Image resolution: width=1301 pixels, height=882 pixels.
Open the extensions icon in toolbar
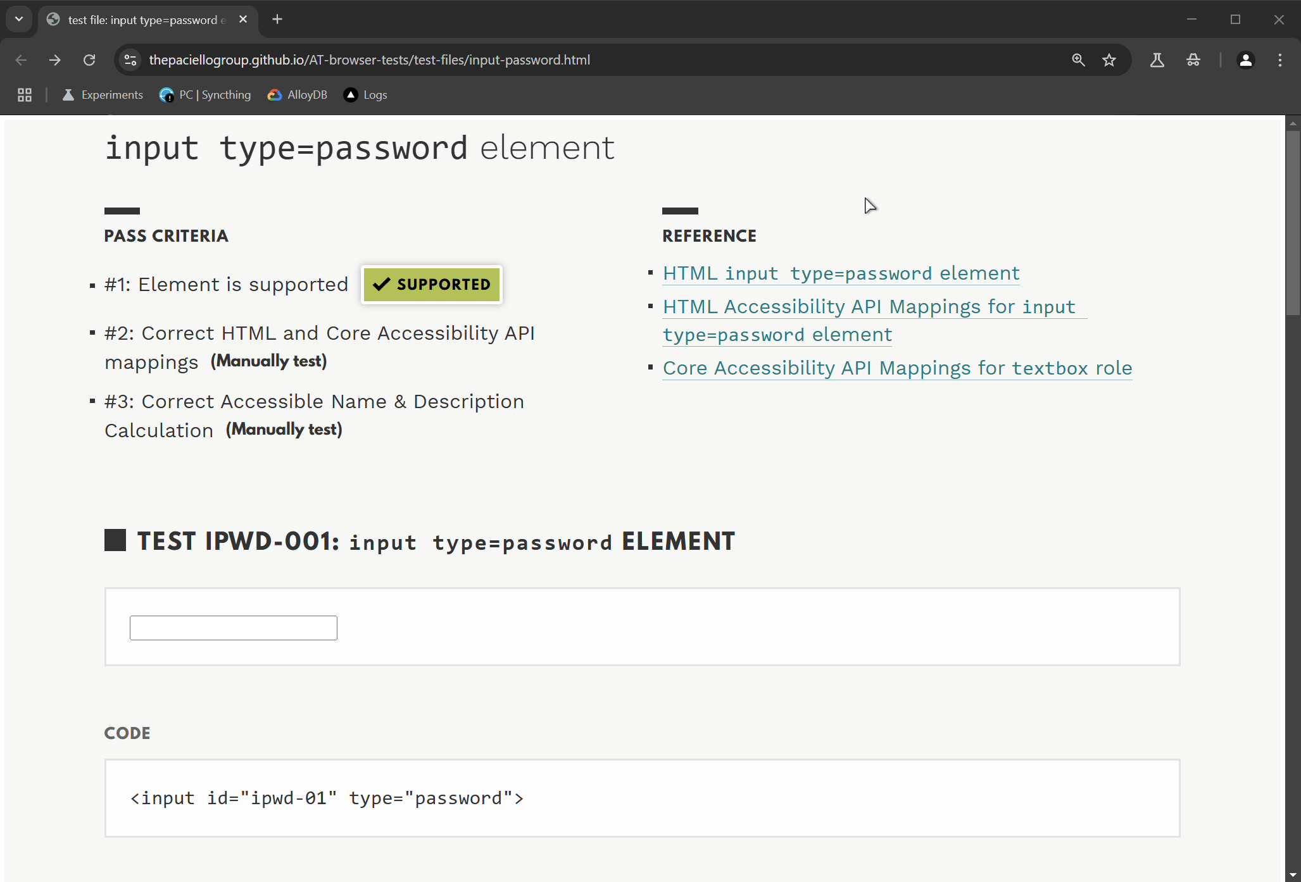(x=1193, y=60)
